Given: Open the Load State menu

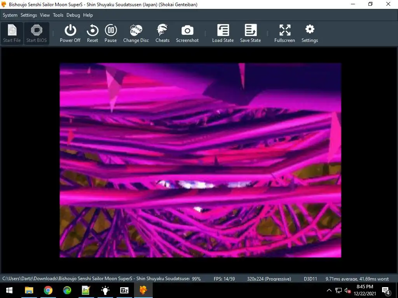Looking at the screenshot, I should [223, 33].
